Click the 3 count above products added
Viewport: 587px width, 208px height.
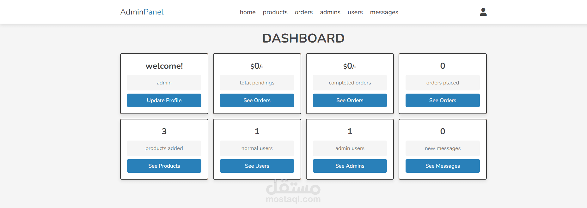[x=164, y=131]
